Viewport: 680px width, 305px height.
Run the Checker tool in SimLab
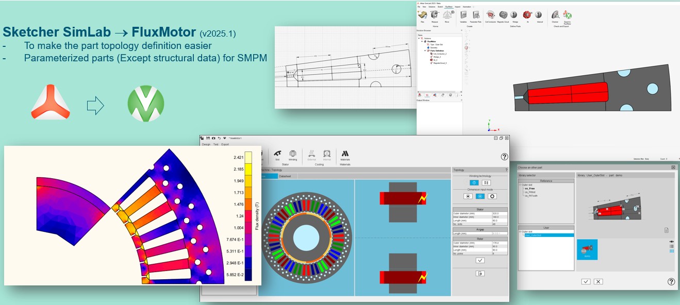click(x=555, y=14)
